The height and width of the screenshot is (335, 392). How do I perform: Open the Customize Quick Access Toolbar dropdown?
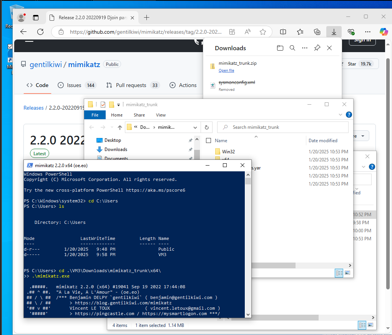pyautogui.click(x=119, y=105)
